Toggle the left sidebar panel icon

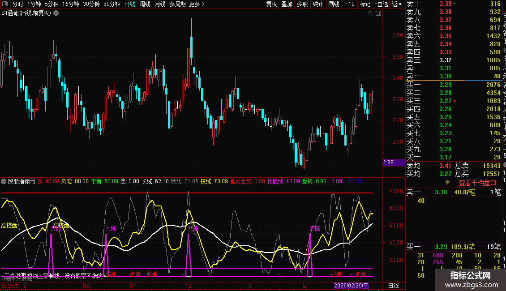[x=4, y=4]
